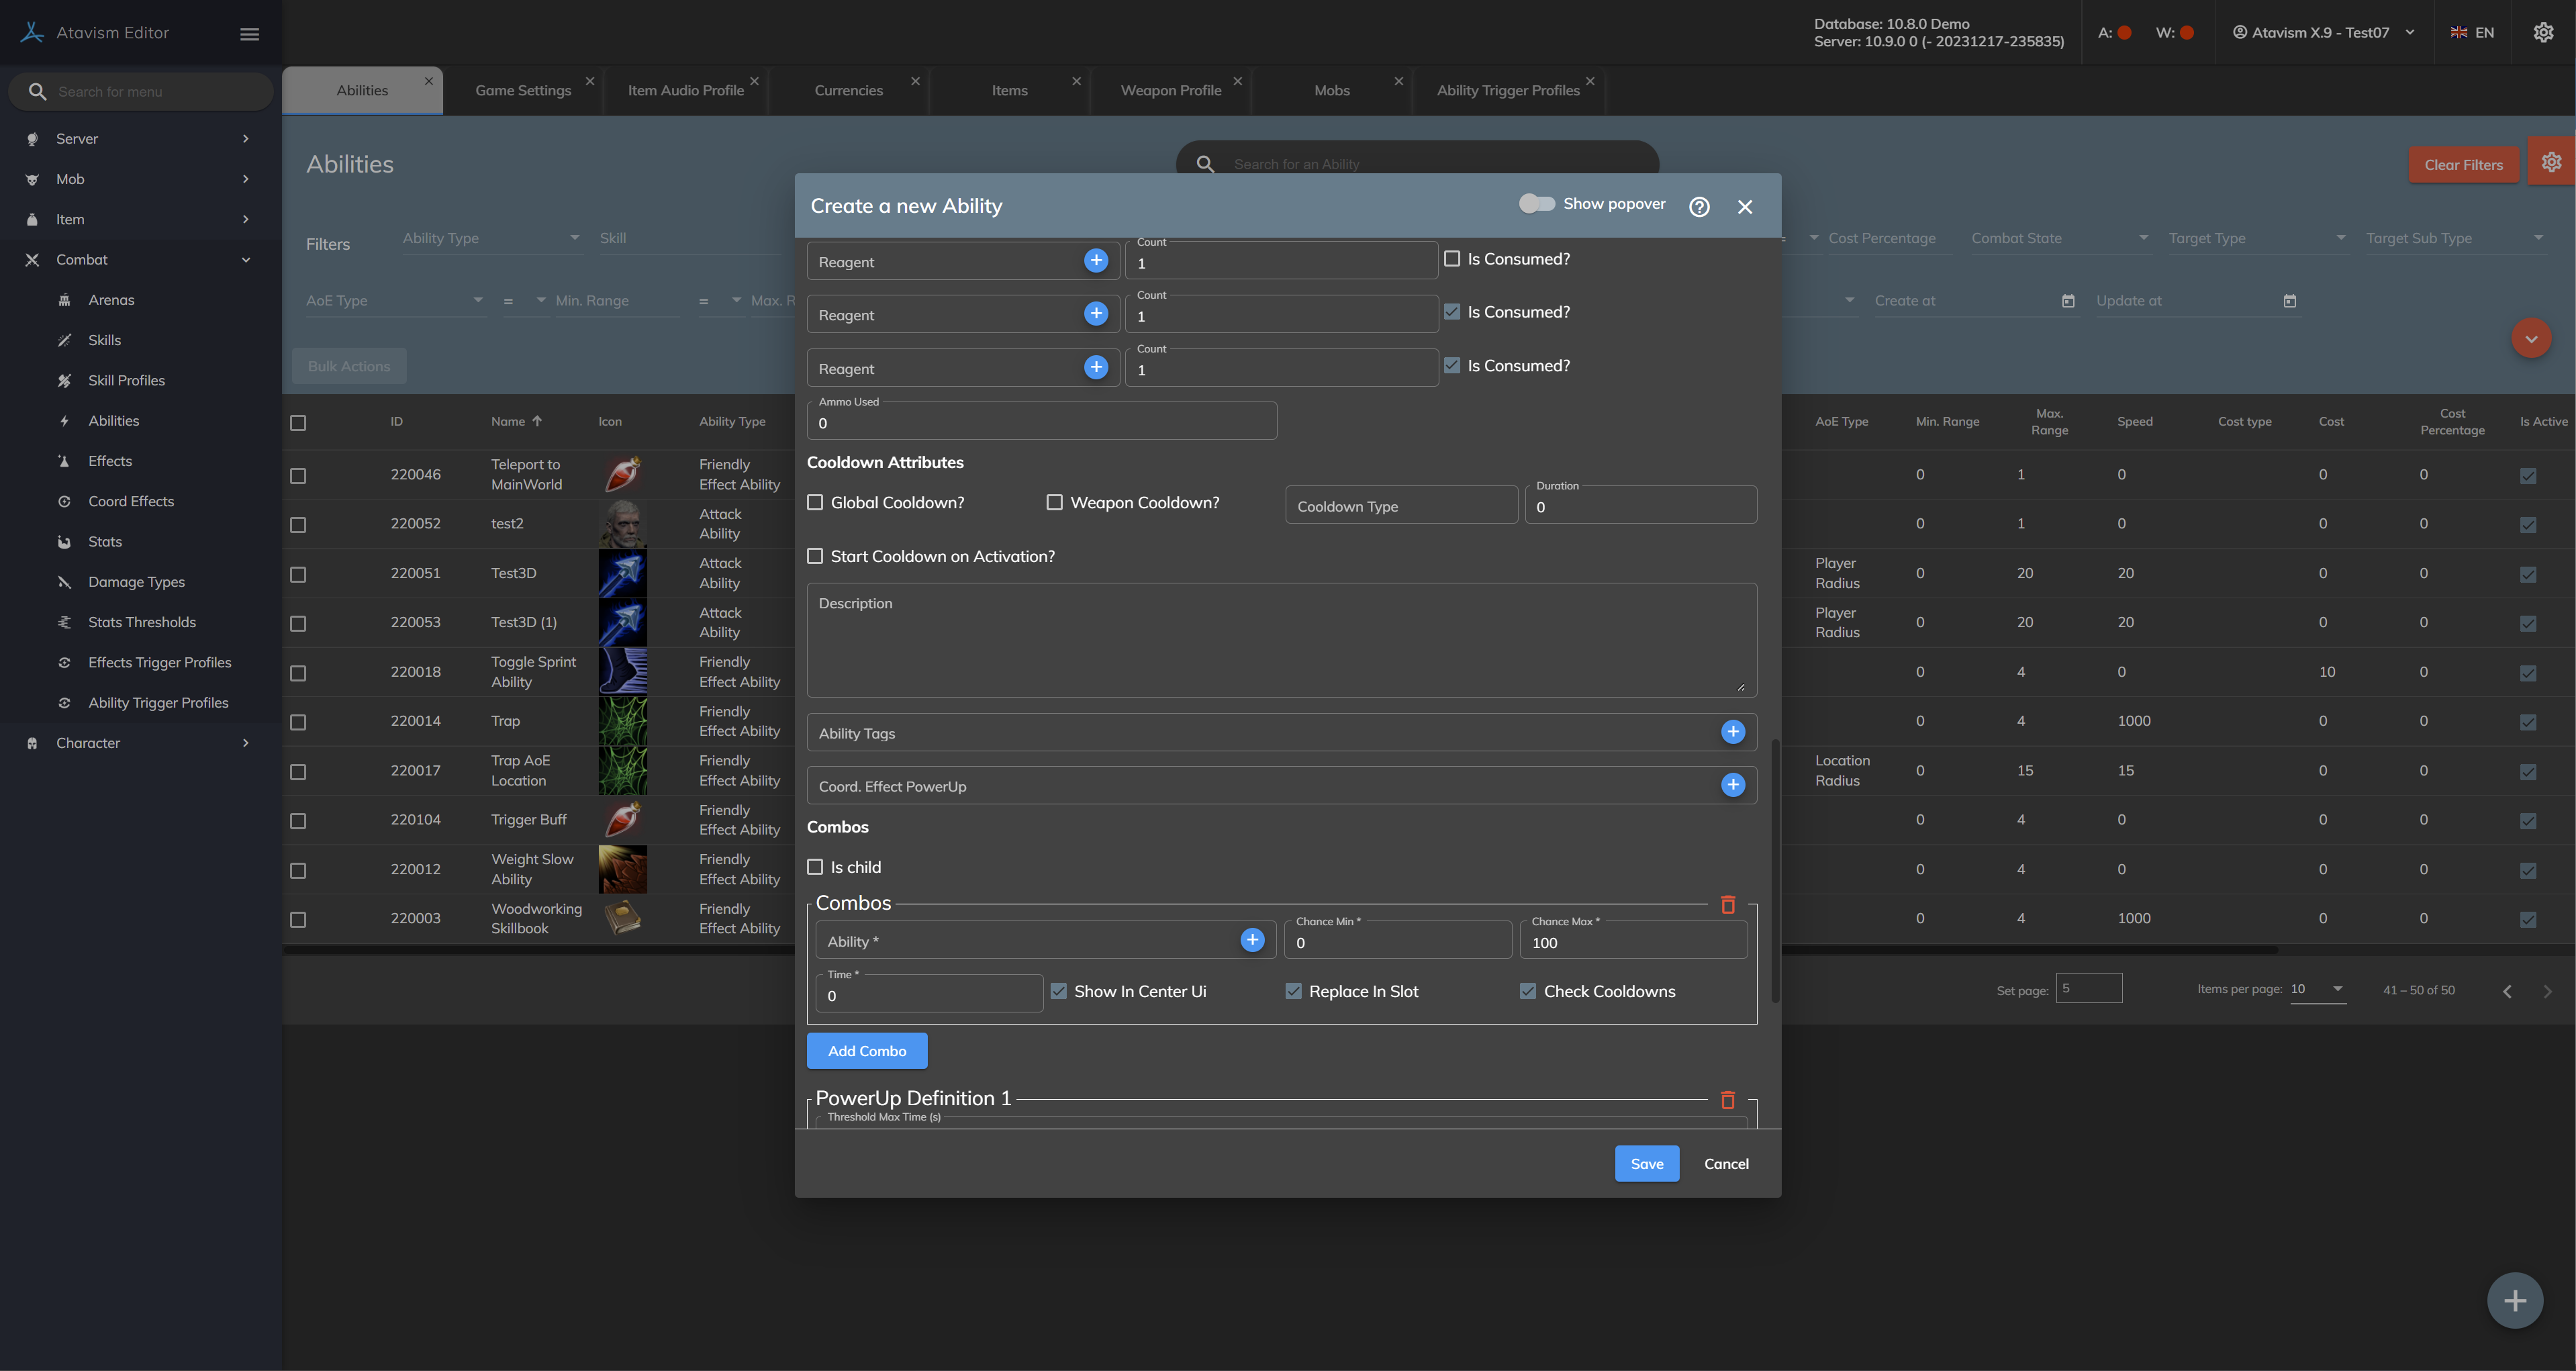The height and width of the screenshot is (1371, 2576).
Task: Click plus icon in Coord. Effect PowerUp field
Action: [x=1732, y=785]
